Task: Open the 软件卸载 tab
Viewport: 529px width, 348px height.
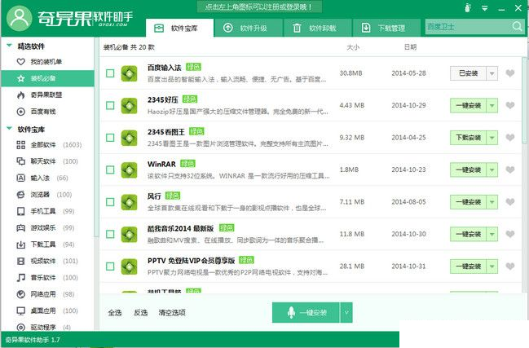Action: coord(318,28)
